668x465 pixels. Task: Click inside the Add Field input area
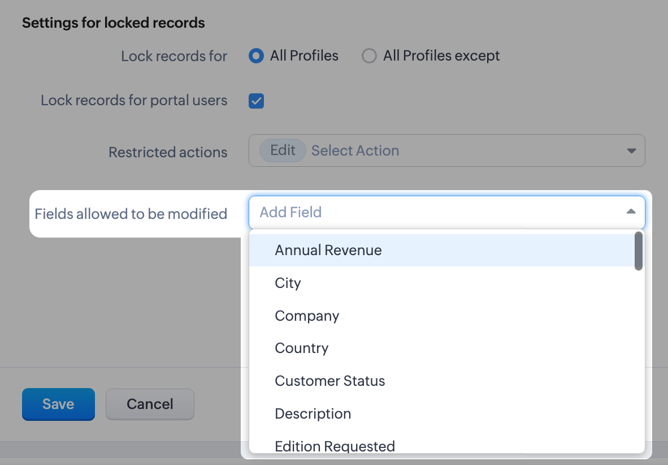[x=396, y=212]
